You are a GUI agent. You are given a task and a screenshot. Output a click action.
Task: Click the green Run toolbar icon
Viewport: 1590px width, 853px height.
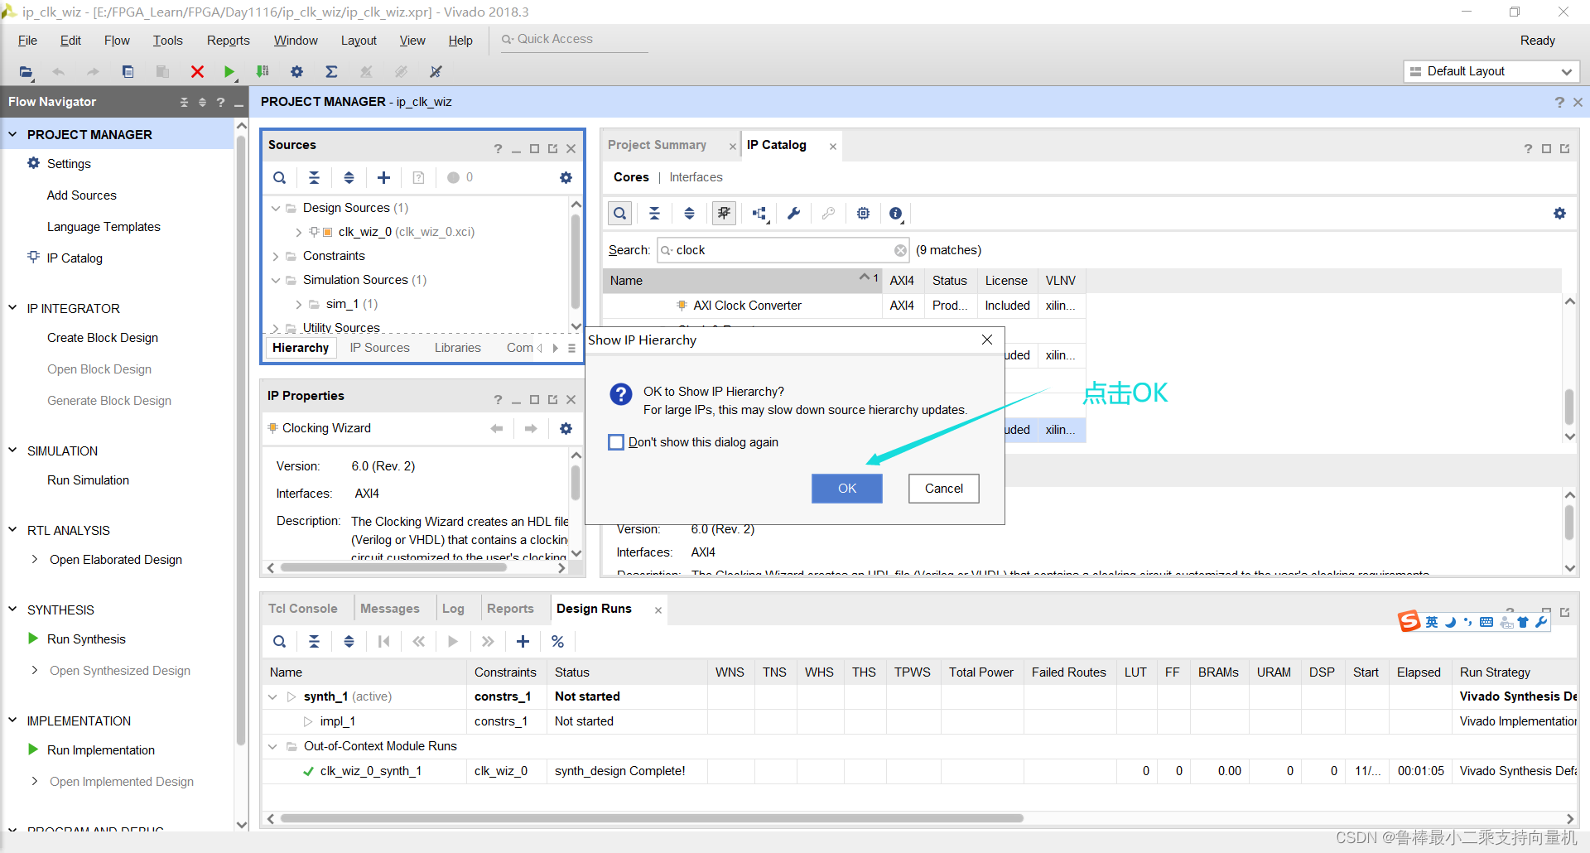pos(229,72)
